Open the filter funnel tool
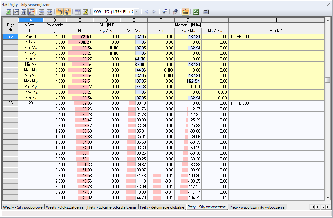Viewport: 333px width, 218px height. tap(165, 12)
